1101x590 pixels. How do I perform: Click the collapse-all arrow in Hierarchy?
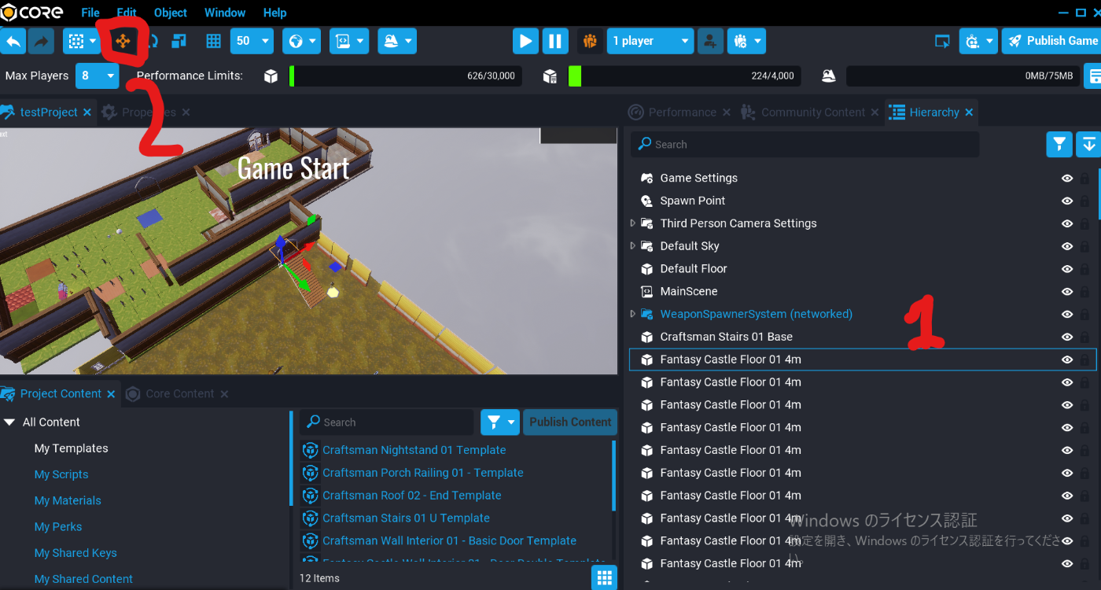pyautogui.click(x=1088, y=144)
